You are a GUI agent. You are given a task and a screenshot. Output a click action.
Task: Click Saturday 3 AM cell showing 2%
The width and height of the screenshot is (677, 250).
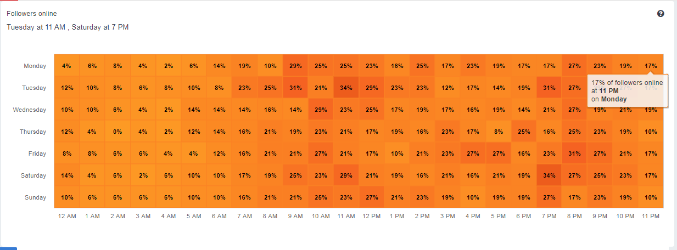click(143, 175)
